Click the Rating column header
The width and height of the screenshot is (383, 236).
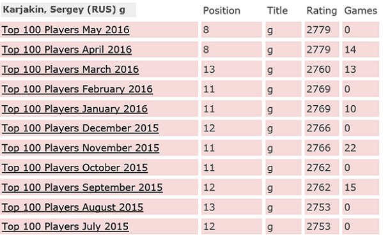click(322, 11)
